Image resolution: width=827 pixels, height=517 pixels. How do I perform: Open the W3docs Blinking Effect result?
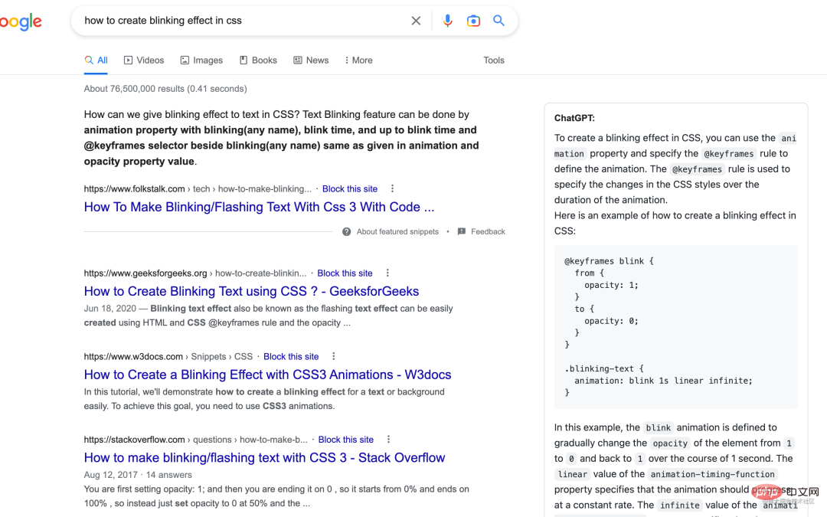pyautogui.click(x=267, y=375)
